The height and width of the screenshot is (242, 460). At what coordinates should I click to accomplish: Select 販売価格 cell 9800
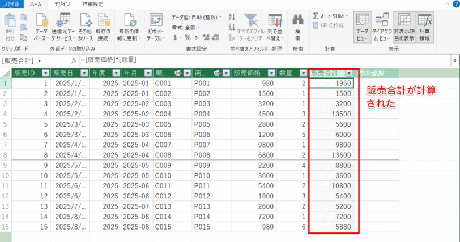(253, 145)
